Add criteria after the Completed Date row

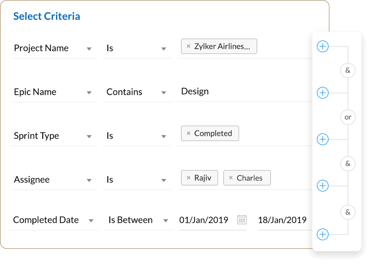tap(322, 234)
